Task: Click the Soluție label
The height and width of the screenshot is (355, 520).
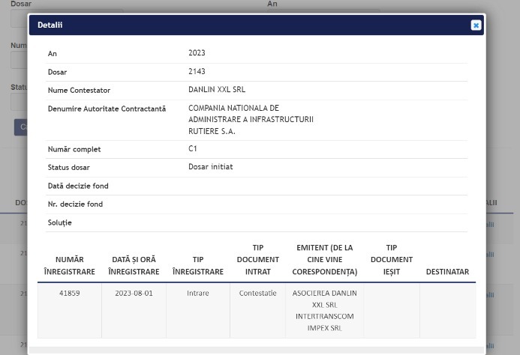Action: pos(60,223)
